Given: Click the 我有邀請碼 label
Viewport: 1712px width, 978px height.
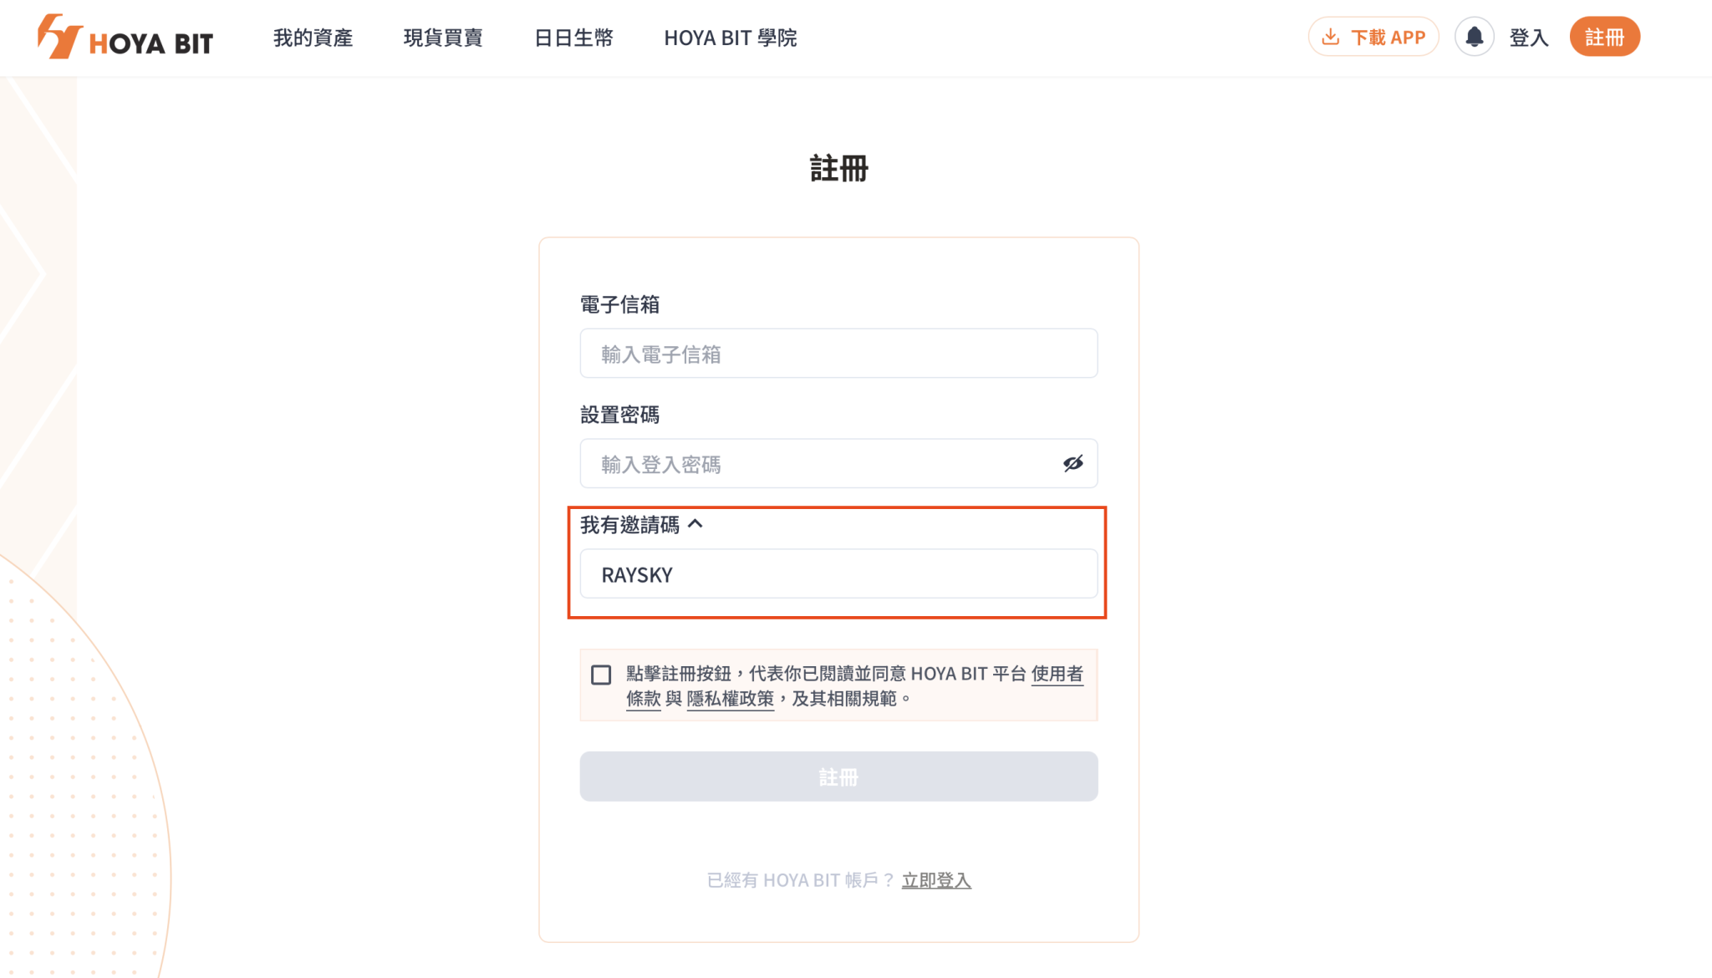Looking at the screenshot, I should click(x=629, y=525).
